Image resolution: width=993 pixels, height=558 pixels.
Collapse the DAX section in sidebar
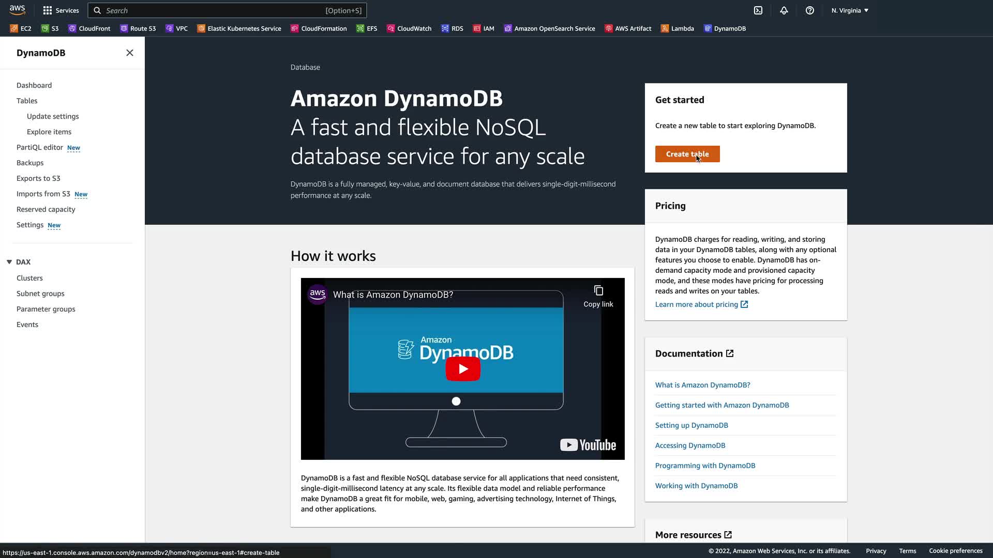[9, 262]
